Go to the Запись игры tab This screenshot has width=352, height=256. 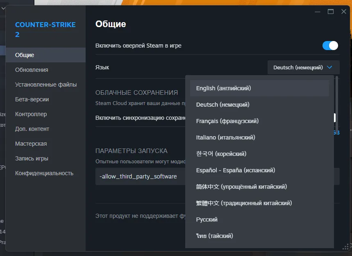click(45, 158)
